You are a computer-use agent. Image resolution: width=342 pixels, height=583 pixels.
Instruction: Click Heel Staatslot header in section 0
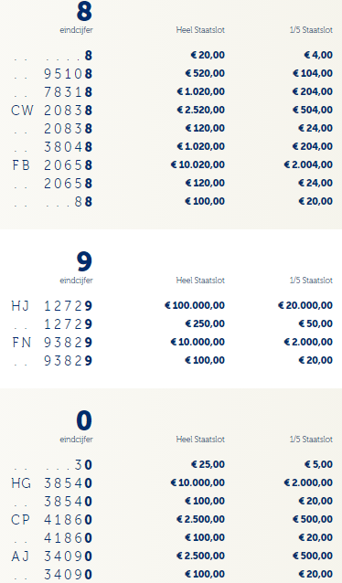click(200, 440)
